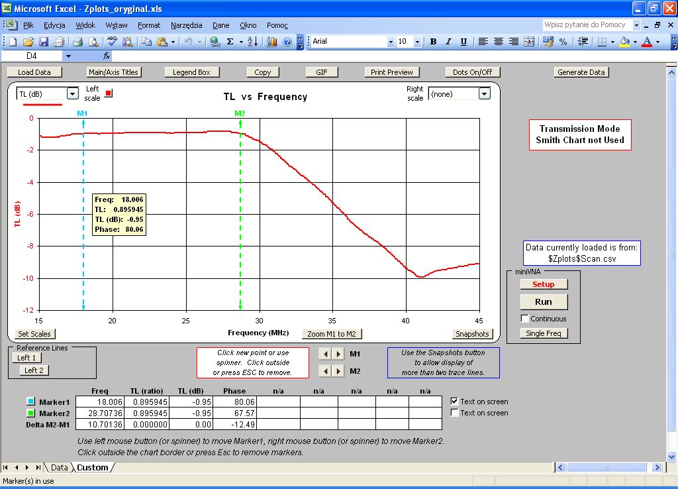The image size is (678, 489).
Task: Open the Narzędzia menu
Action: 186,25
